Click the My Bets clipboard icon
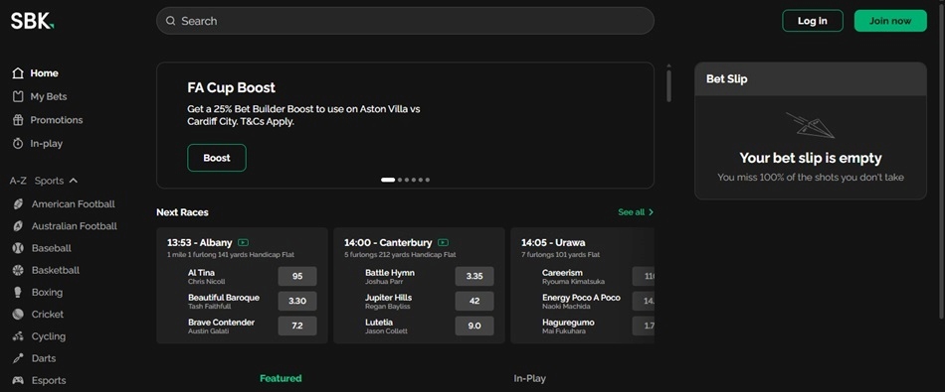The image size is (945, 392). (x=18, y=97)
